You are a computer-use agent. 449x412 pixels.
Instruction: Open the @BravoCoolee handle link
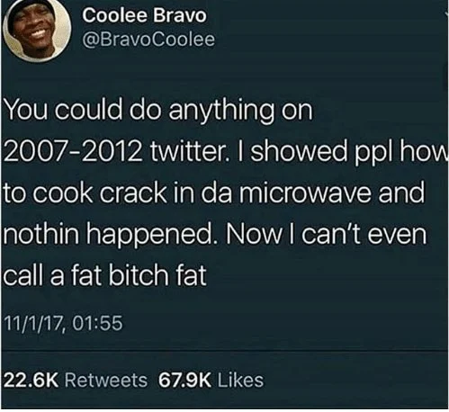148,40
